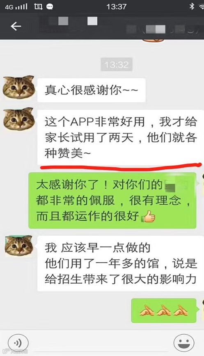204x356 pixels.
Task: Tap the screenshot icon in status bar
Action: click(x=38, y=7)
